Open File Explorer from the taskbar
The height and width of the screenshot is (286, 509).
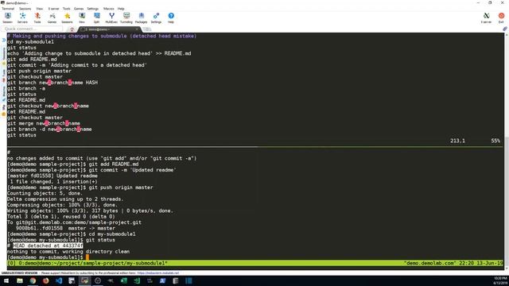click(x=20, y=280)
